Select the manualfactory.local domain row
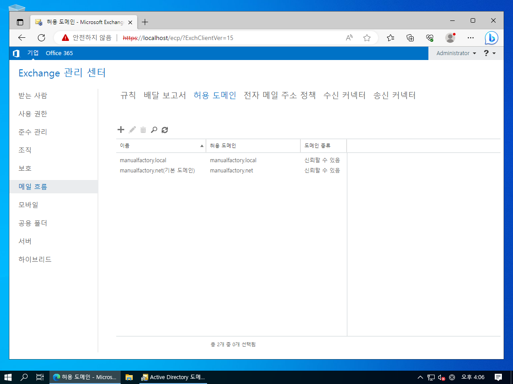The height and width of the screenshot is (384, 513). point(231,160)
